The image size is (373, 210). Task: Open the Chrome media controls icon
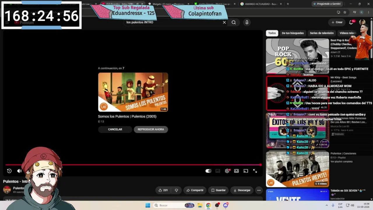[x=354, y=12]
